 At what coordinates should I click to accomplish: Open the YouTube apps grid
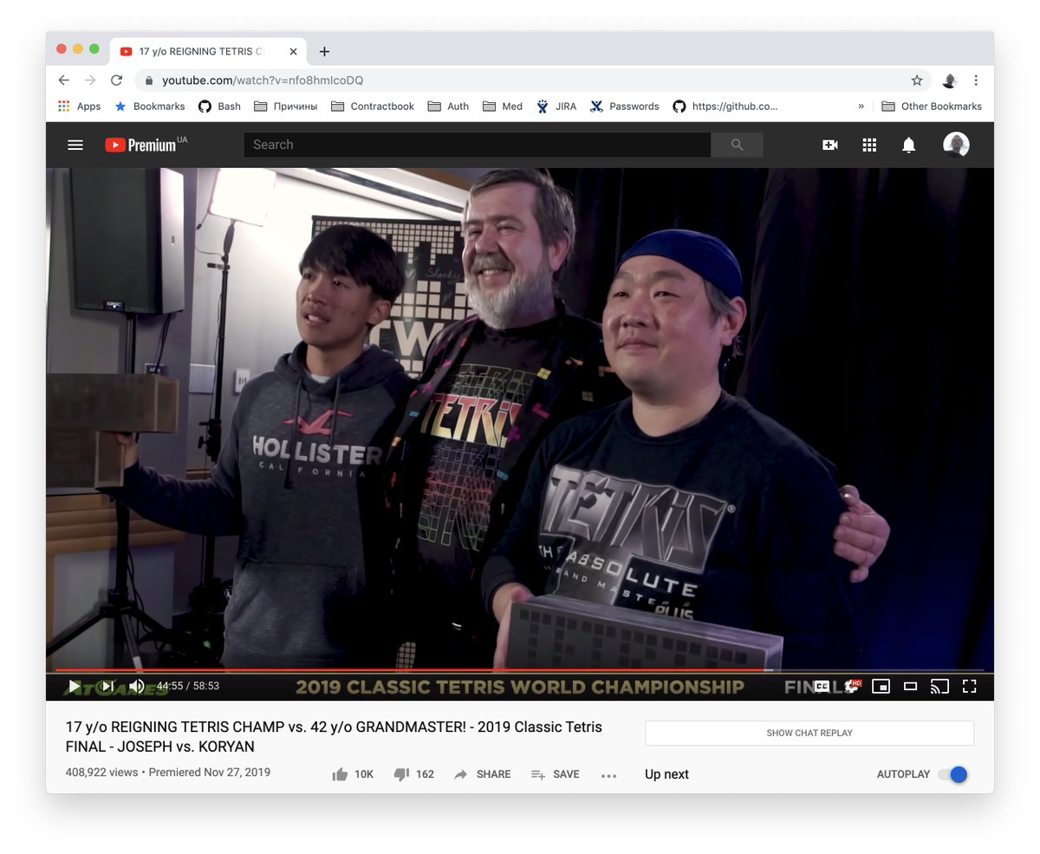(x=869, y=145)
